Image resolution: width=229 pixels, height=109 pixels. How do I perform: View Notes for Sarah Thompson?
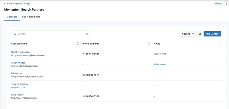(160, 54)
